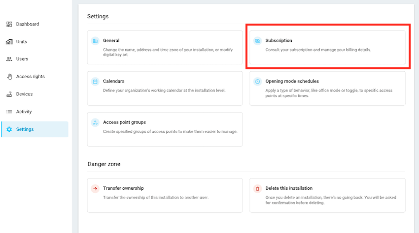Open Opening mode schedules title

coord(292,81)
